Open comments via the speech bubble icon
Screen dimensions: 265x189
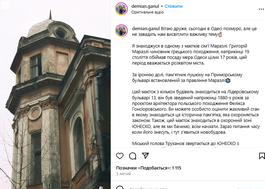click(133, 156)
